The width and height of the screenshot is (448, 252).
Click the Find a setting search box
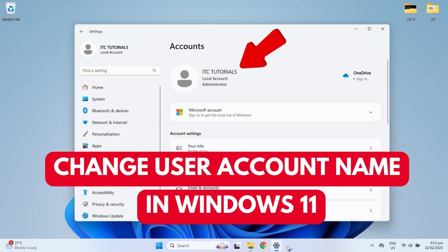pyautogui.click(x=120, y=70)
